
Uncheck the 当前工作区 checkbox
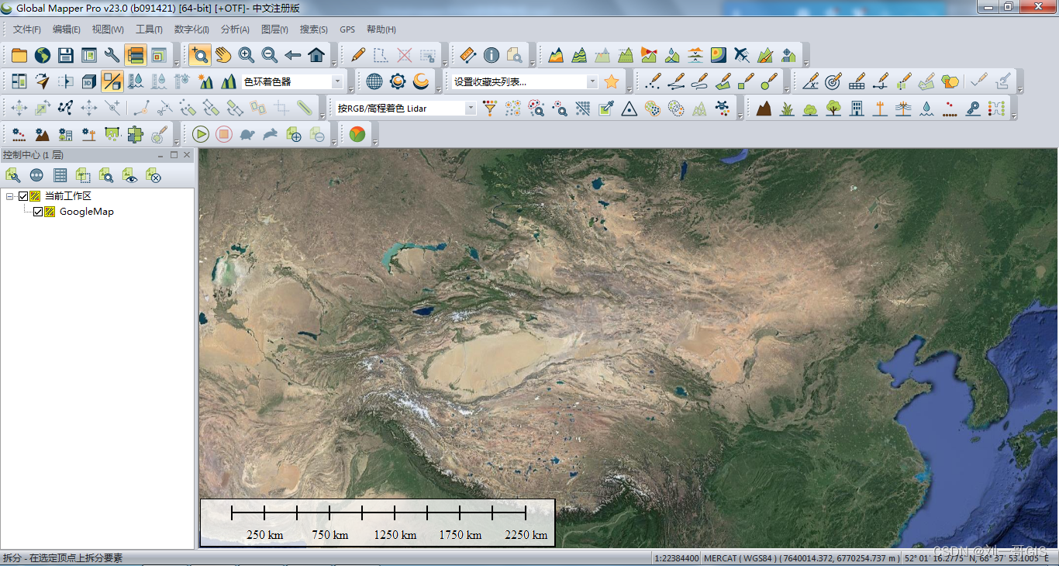tap(23, 196)
